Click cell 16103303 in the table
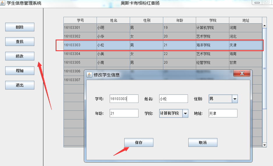 point(80,45)
